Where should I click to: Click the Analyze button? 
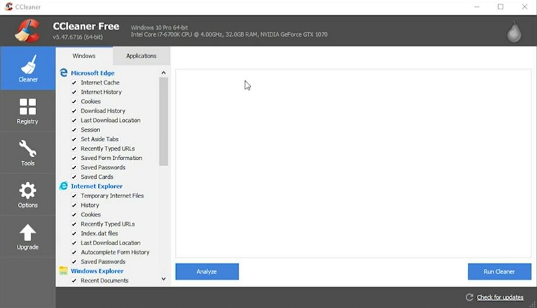coord(207,271)
